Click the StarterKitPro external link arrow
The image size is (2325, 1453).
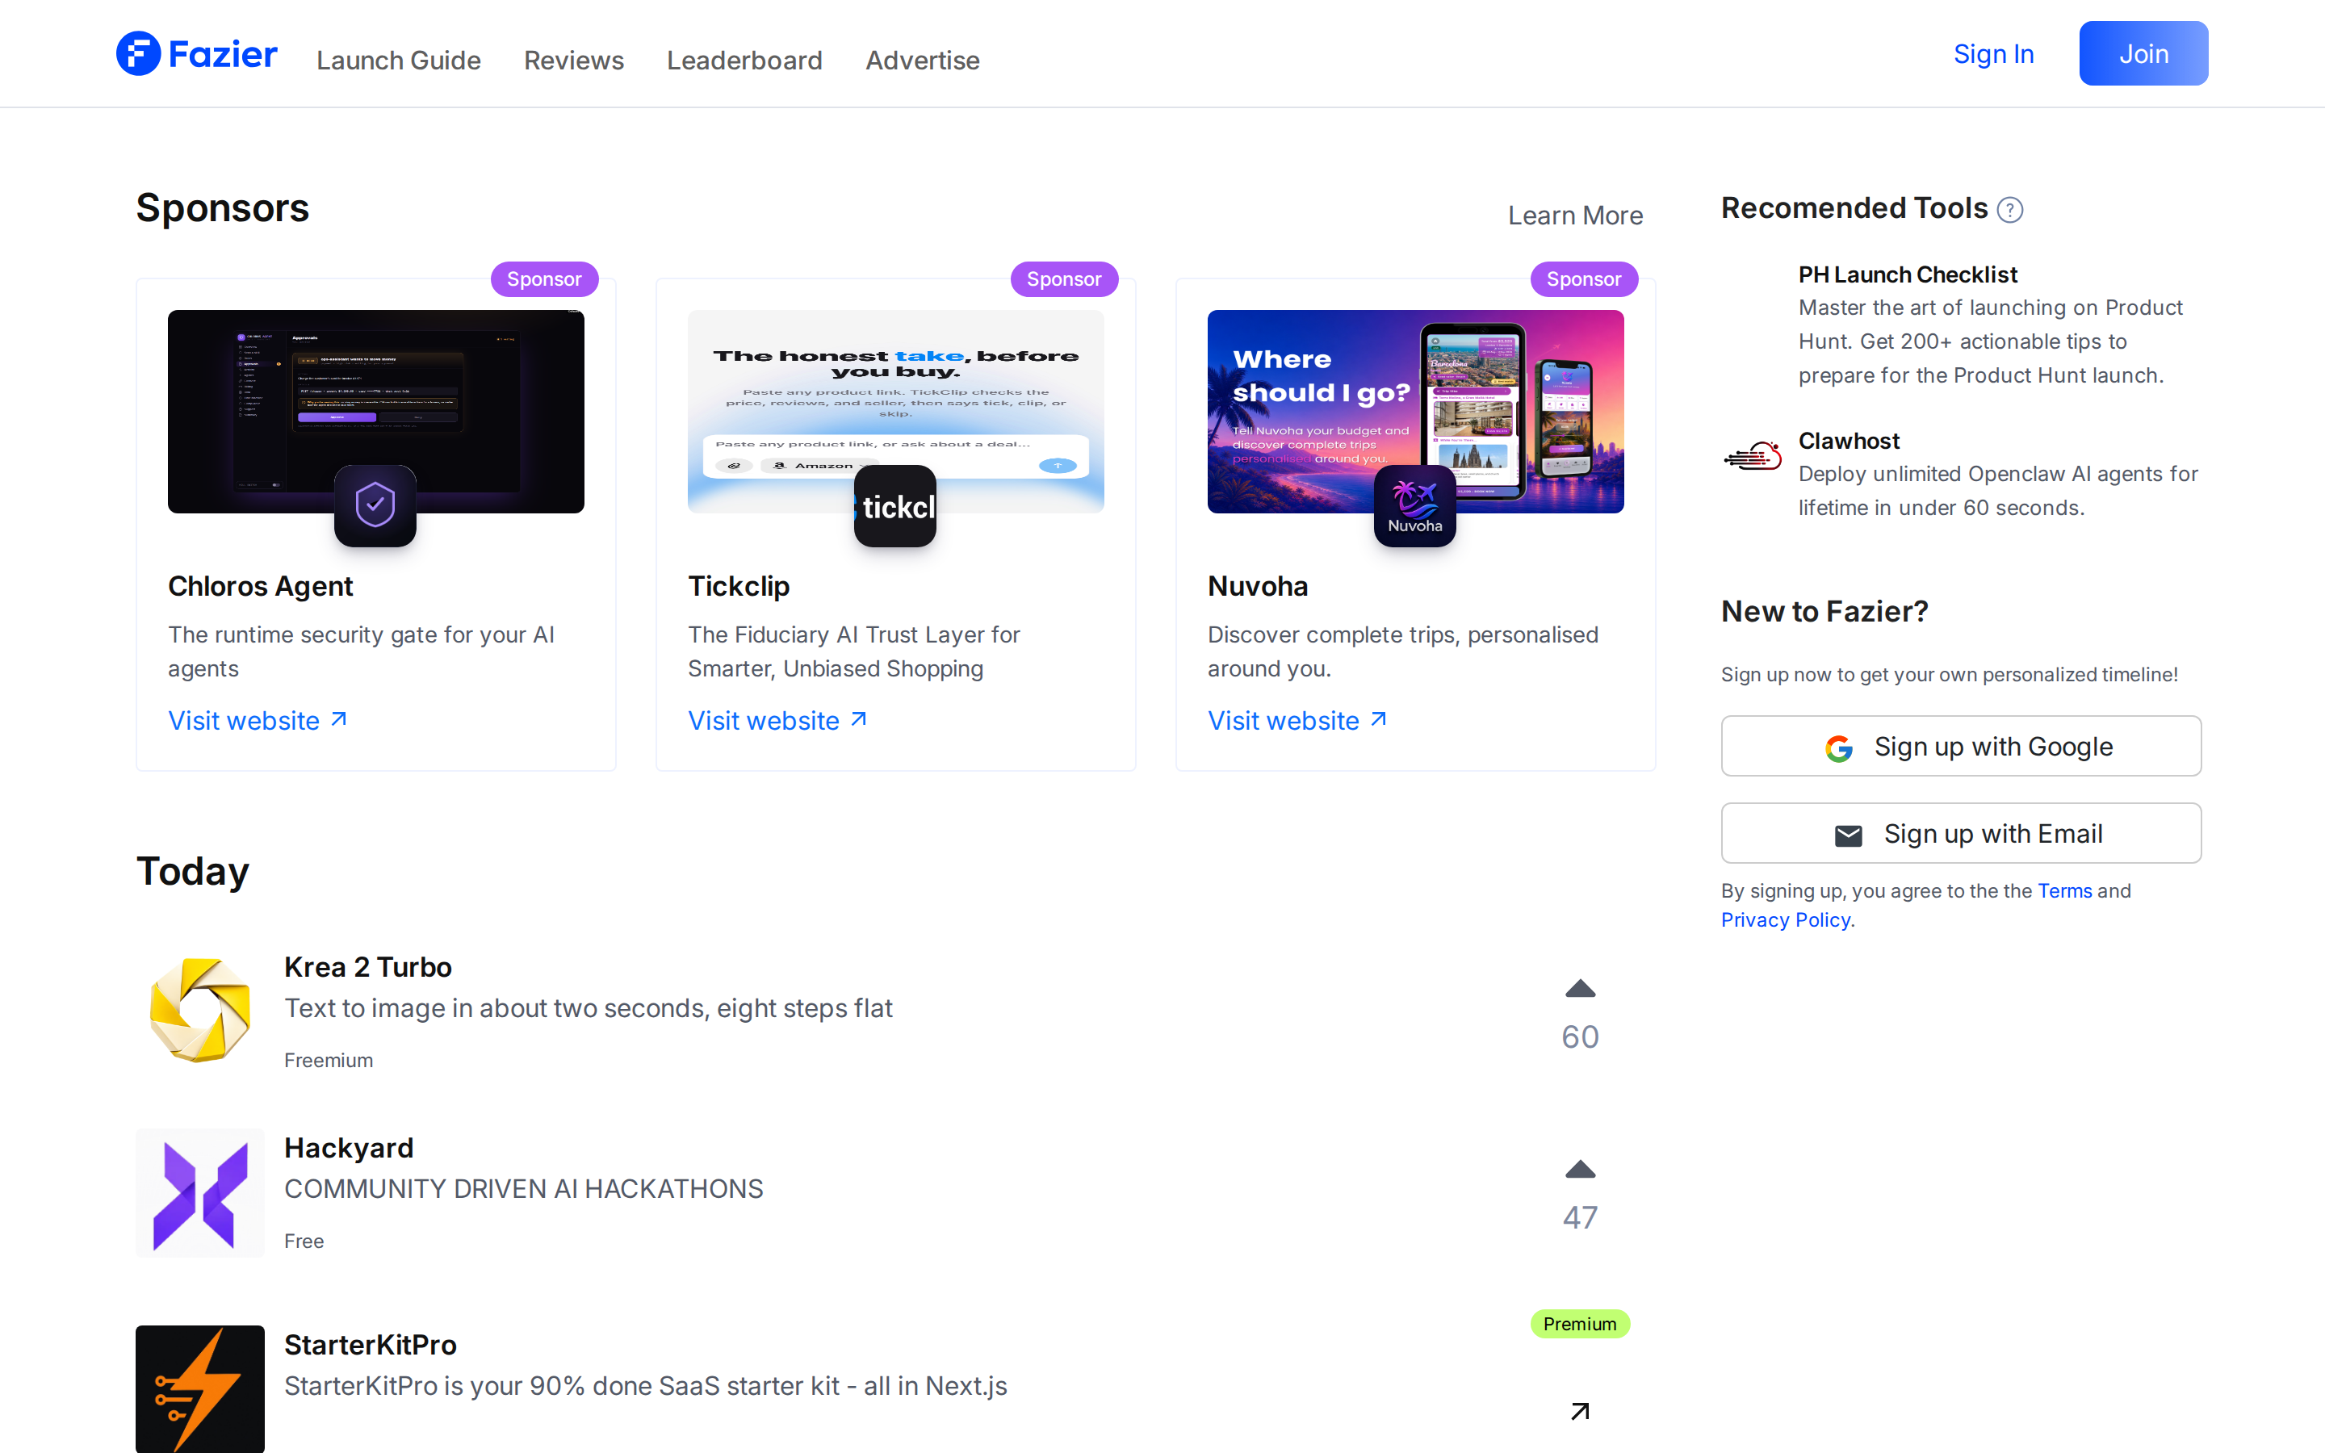pyautogui.click(x=1581, y=1411)
